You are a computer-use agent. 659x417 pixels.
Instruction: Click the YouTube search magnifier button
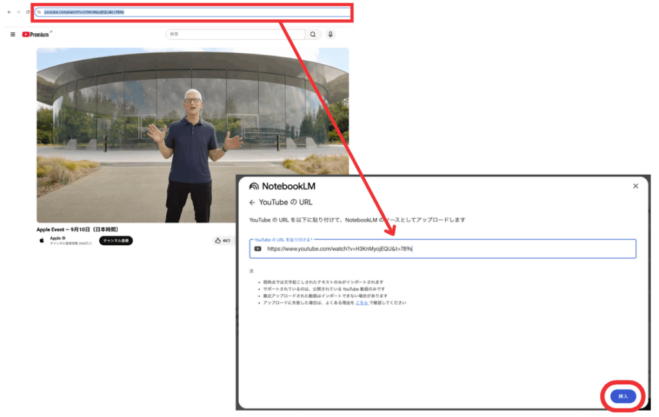[313, 35]
